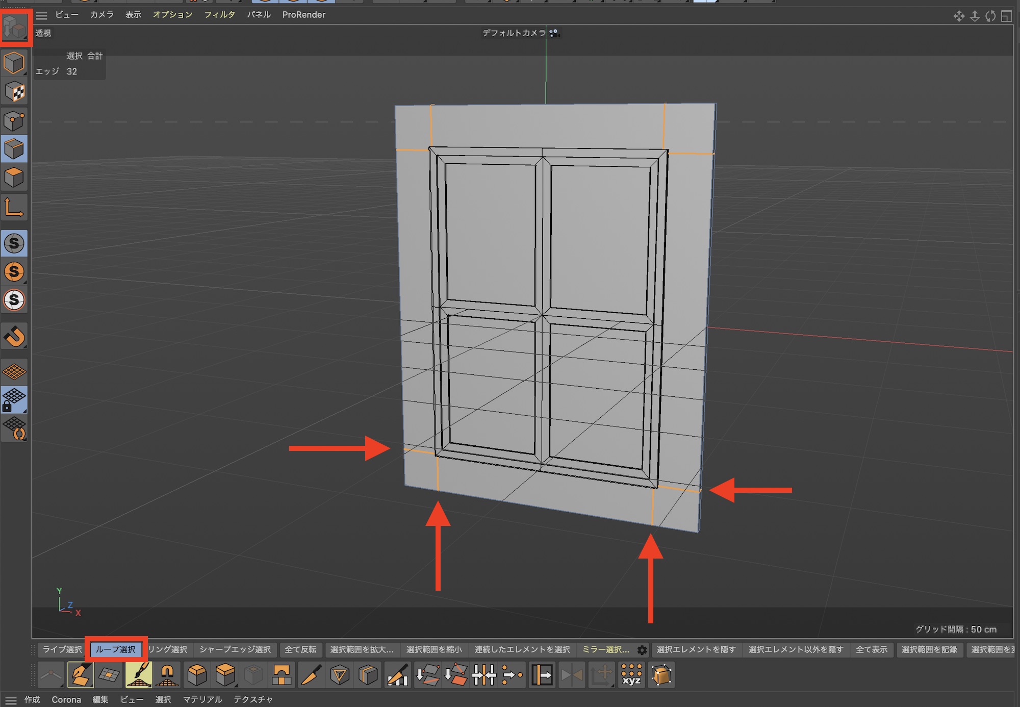Click the リング選択 button
This screenshot has width=1020, height=707.
click(168, 649)
